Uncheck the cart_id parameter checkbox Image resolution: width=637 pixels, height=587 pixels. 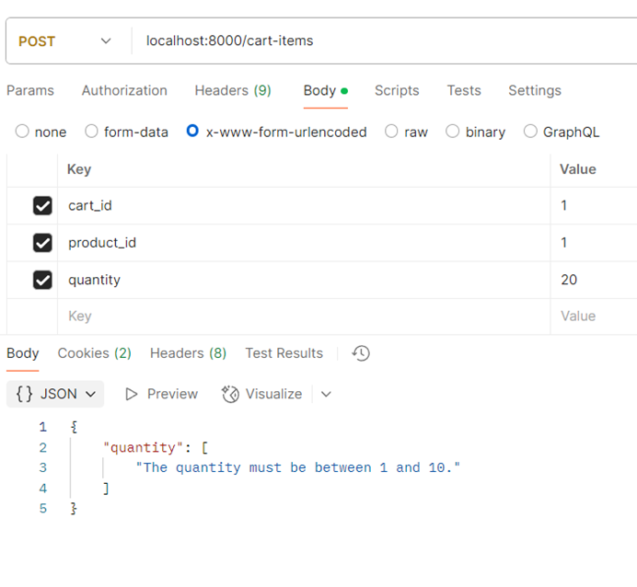click(x=42, y=206)
